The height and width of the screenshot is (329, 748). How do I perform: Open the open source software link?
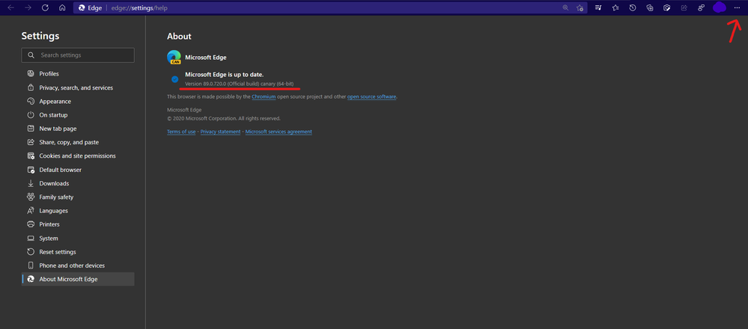pyautogui.click(x=371, y=96)
